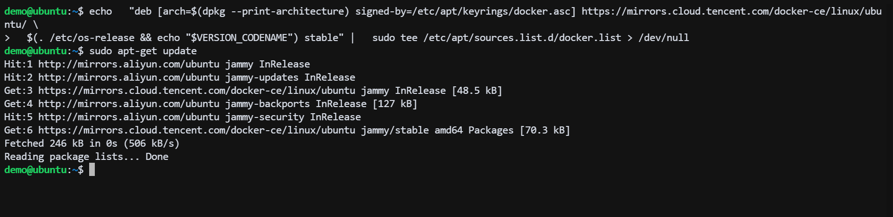
Task: Click the blinking cursor at the last prompt
Action: [92, 170]
